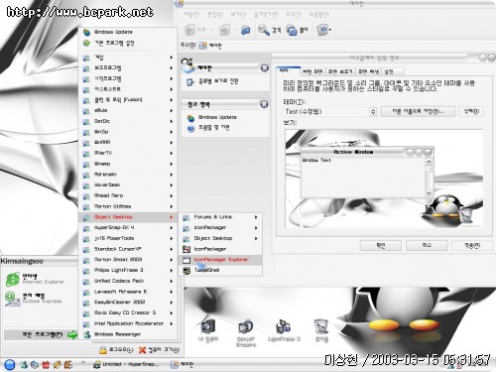Screen dimensions: 496x372
Task: Expand the IconPackager folder submenu arrow
Action: click(256, 228)
